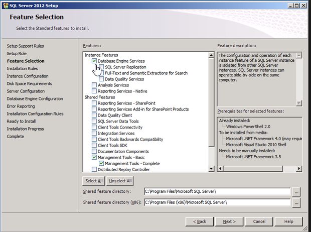Select Installation Configuration Rules step
The width and height of the screenshot is (311, 232).
click(x=35, y=114)
